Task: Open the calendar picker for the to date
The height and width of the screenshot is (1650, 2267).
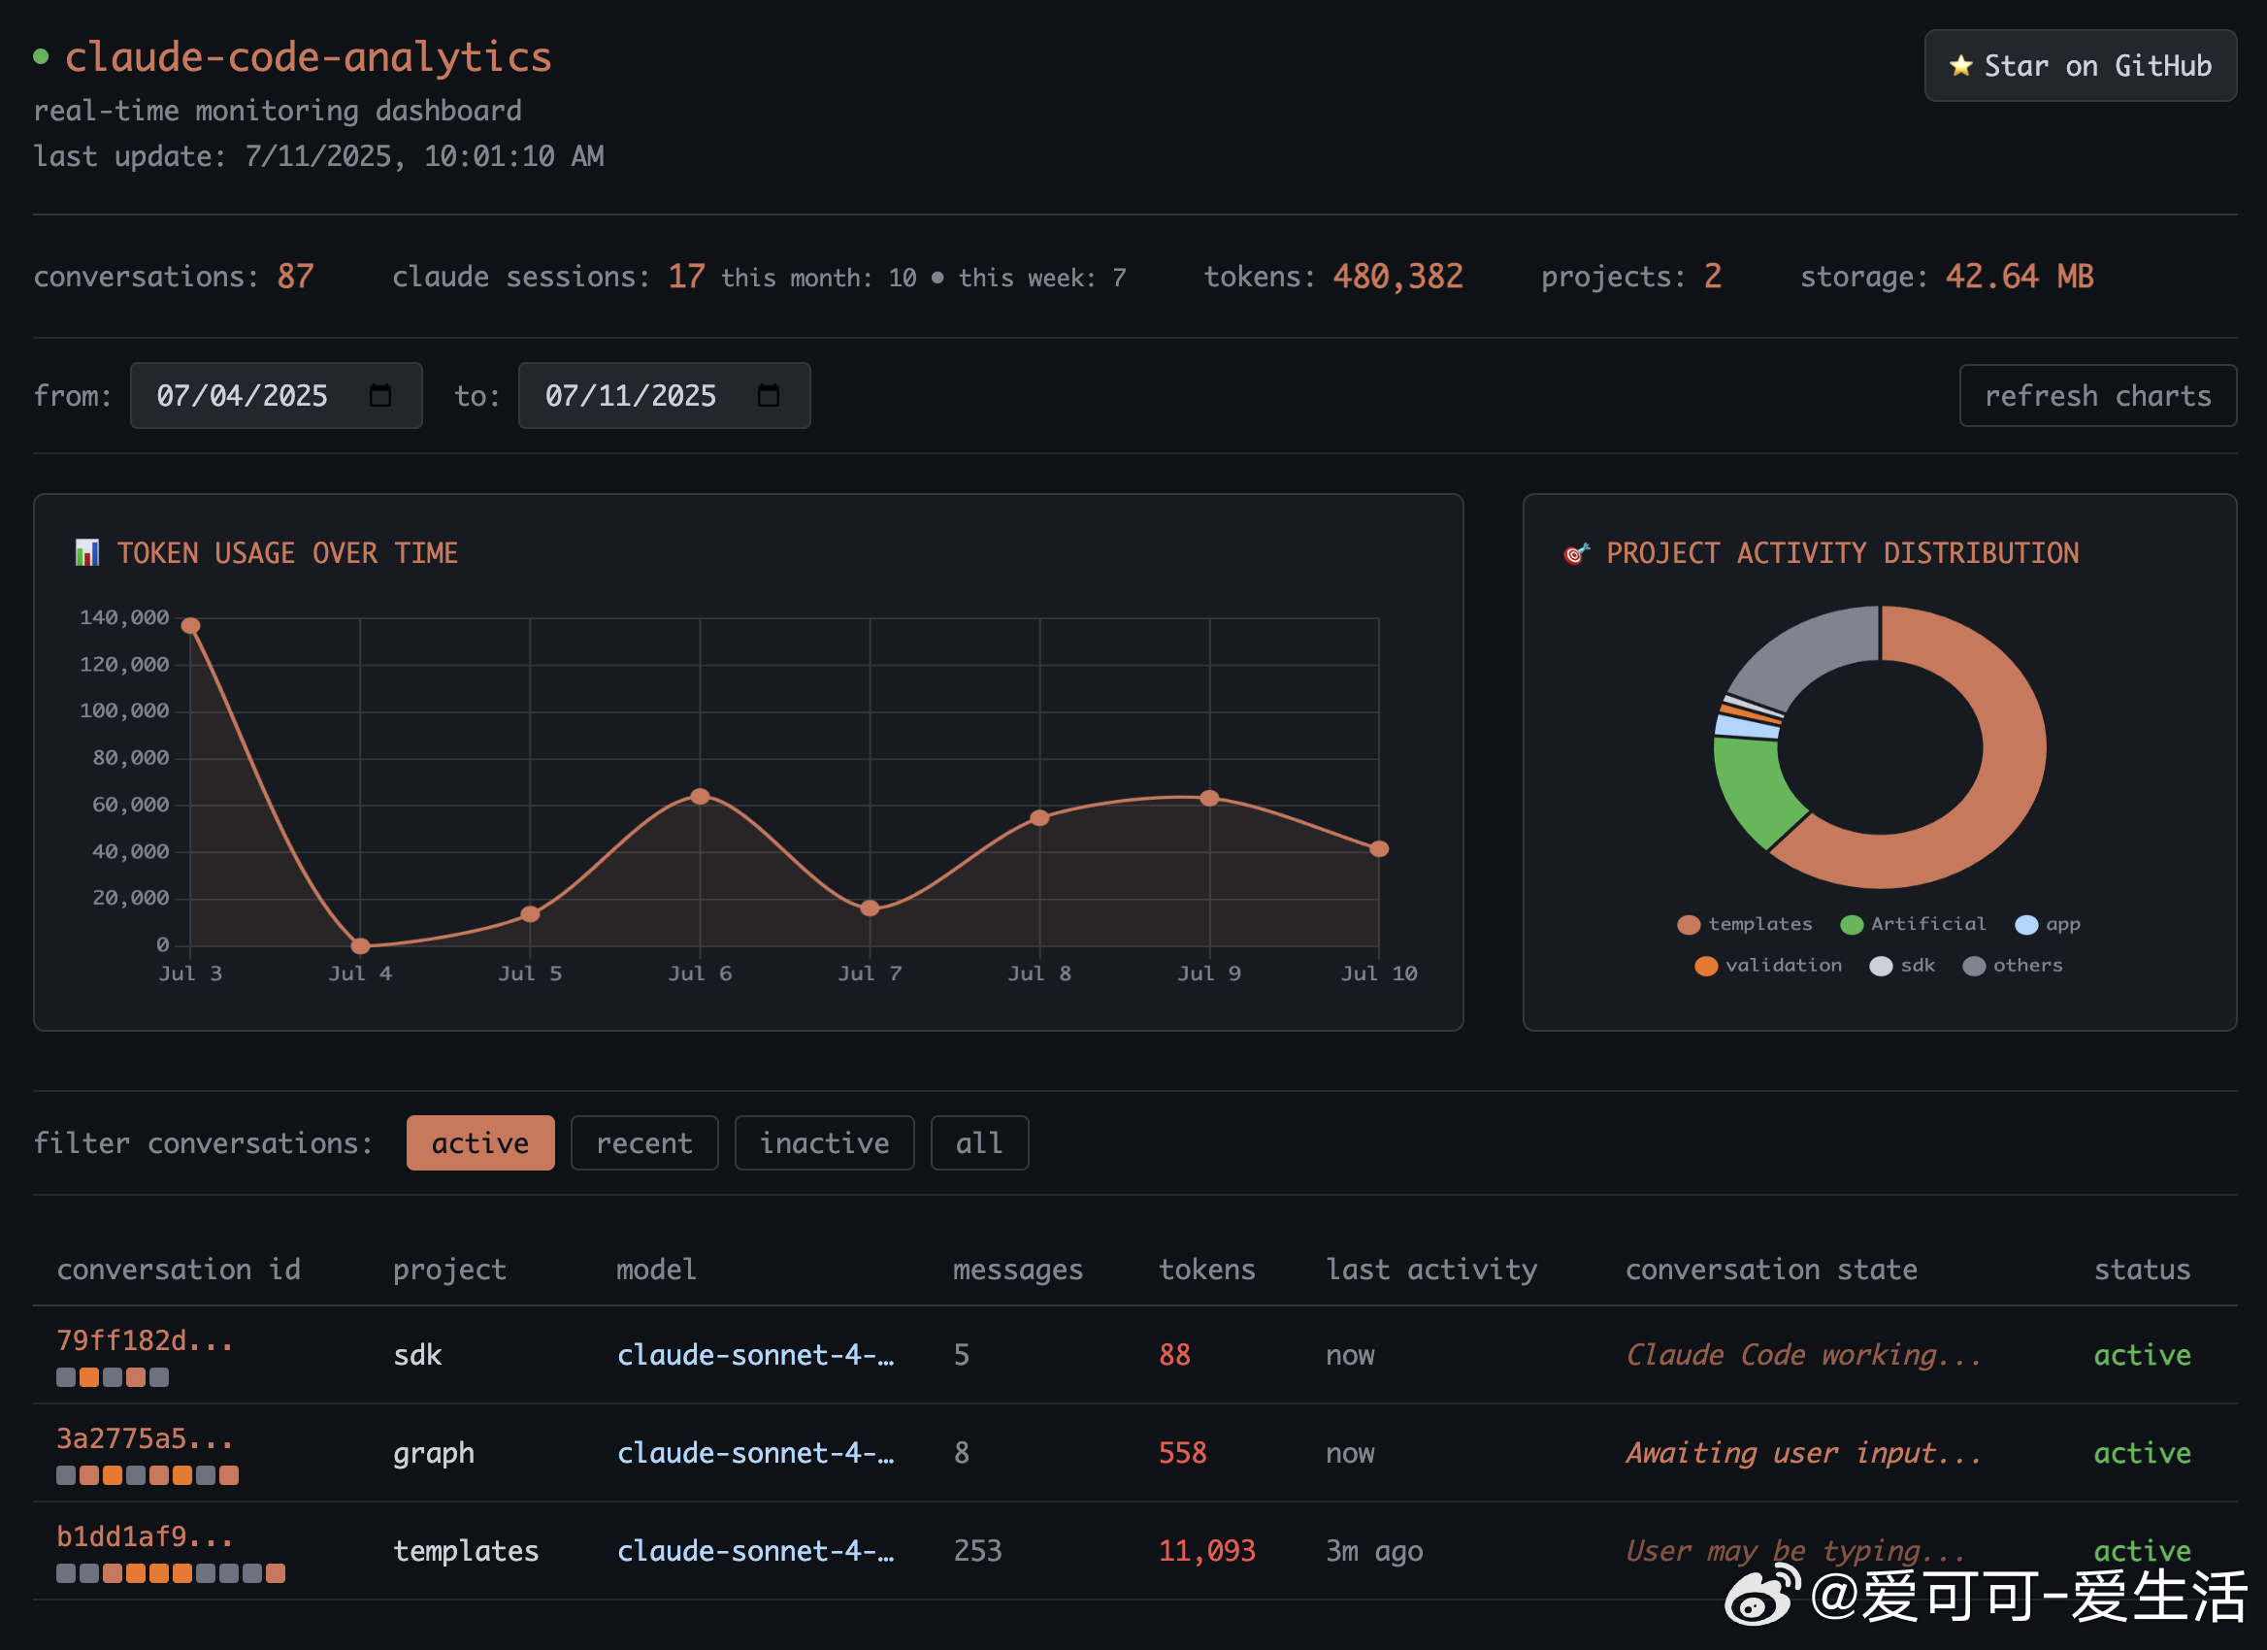Action: click(768, 396)
